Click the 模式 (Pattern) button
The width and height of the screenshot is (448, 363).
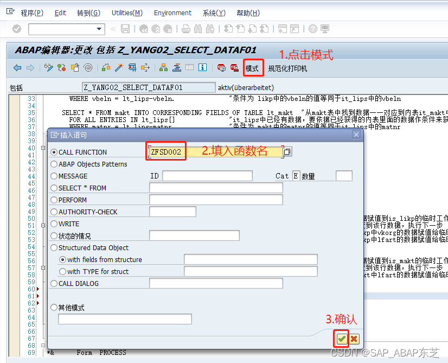(x=253, y=67)
